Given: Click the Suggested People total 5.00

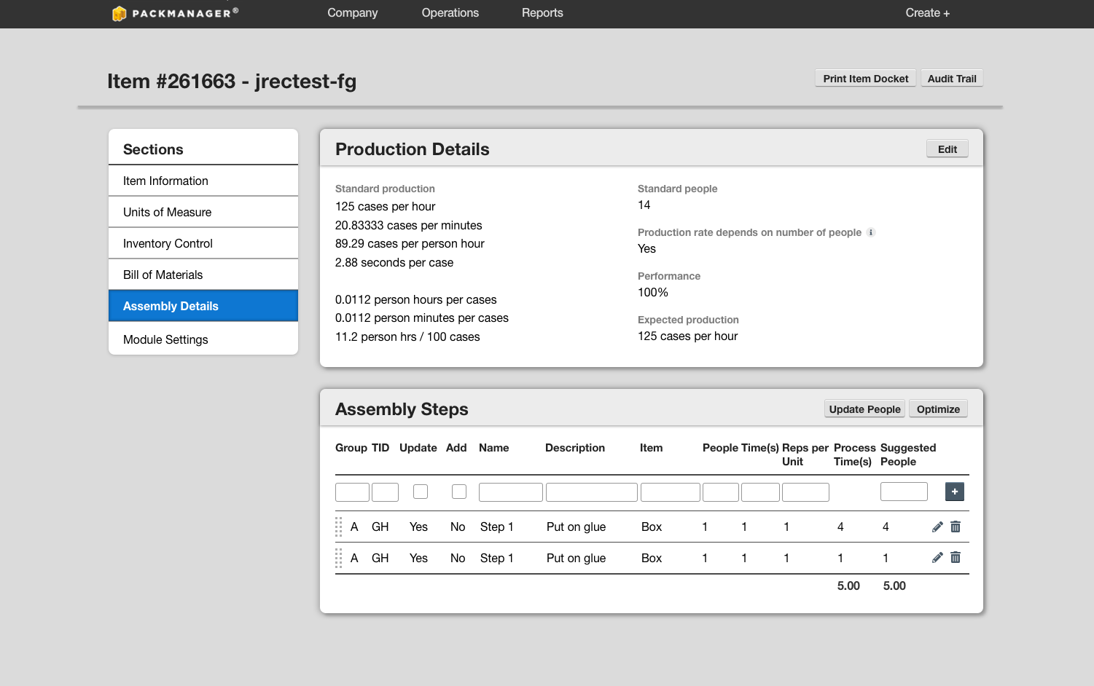Looking at the screenshot, I should [894, 586].
